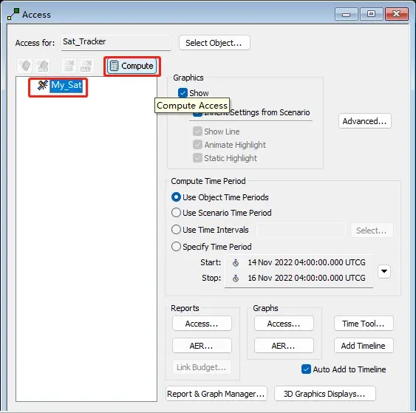Open the AER report under Reports
The image size is (416, 413).
(202, 346)
